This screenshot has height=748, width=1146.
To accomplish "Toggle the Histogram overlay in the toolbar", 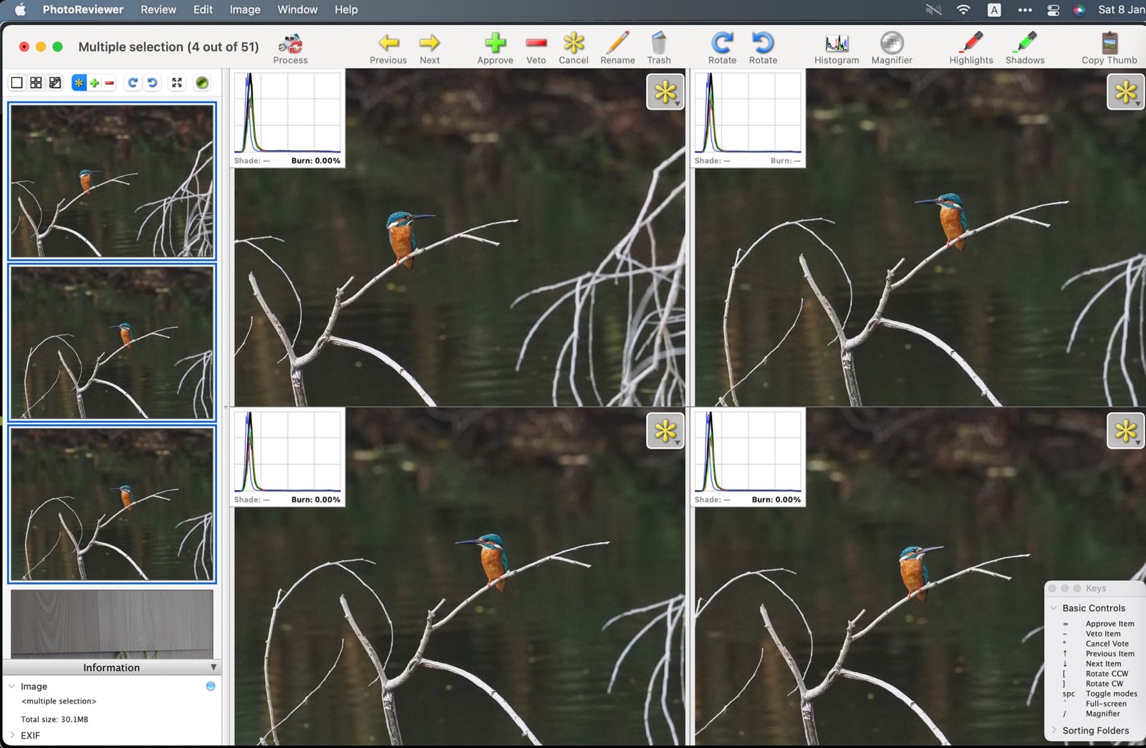I will (x=836, y=44).
